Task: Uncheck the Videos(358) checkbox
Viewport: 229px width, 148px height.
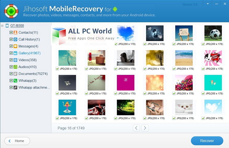Action: click(x=11, y=60)
